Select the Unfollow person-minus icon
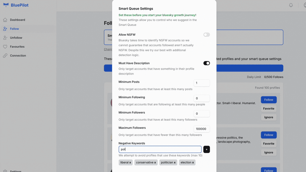This screenshot has width=306, height=172. (5, 37)
